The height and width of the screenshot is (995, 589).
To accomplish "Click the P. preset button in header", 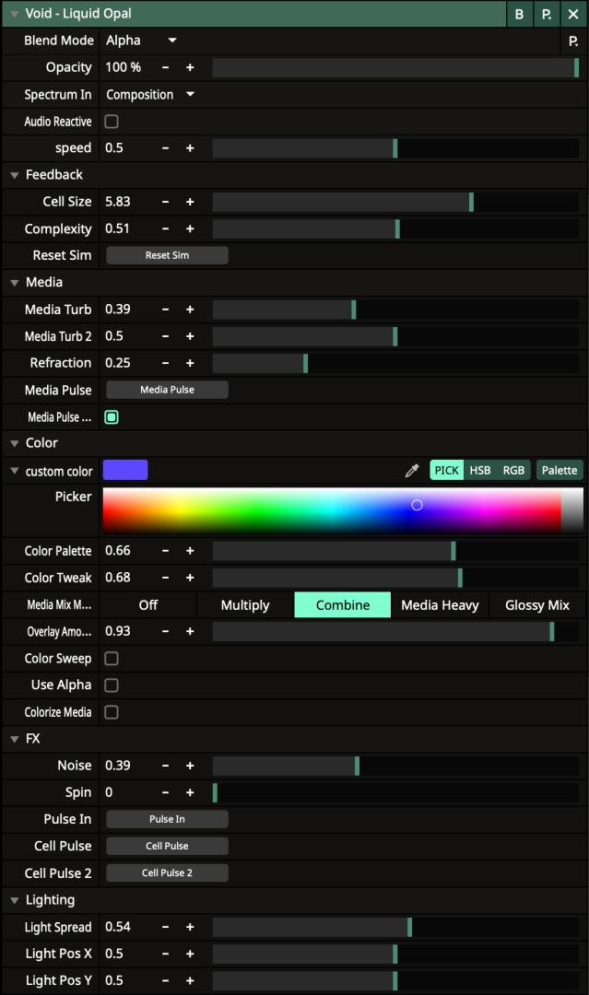I will (547, 14).
